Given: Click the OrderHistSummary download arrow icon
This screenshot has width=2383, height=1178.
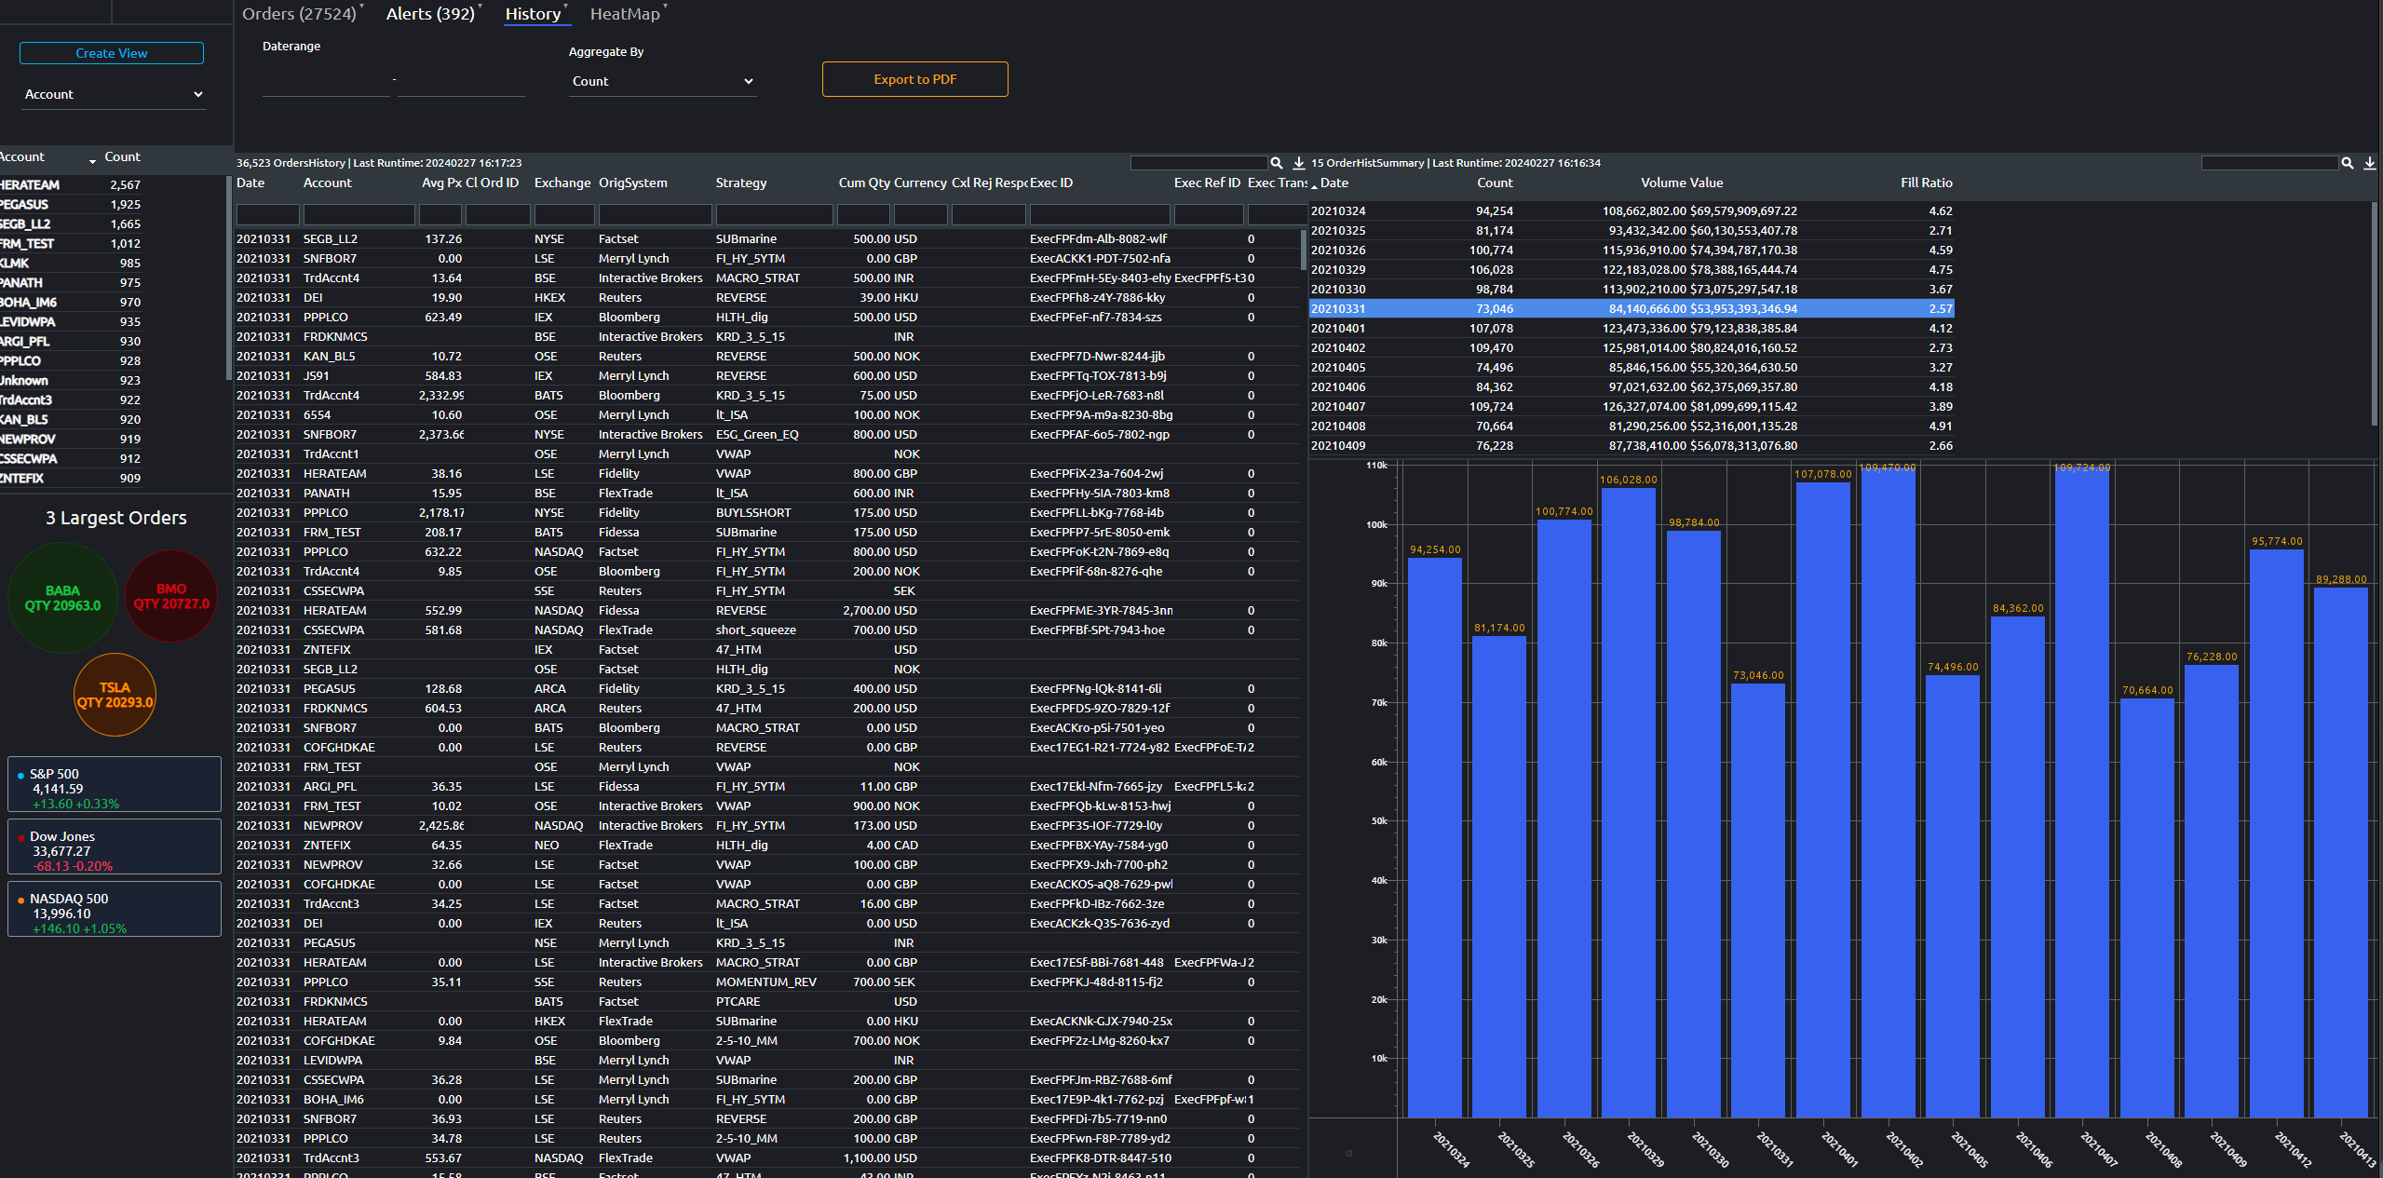Looking at the screenshot, I should click(x=2370, y=163).
